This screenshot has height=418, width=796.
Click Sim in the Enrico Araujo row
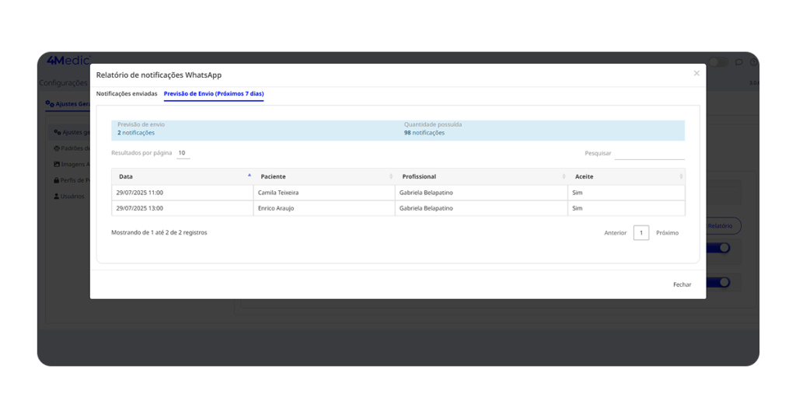click(x=627, y=208)
